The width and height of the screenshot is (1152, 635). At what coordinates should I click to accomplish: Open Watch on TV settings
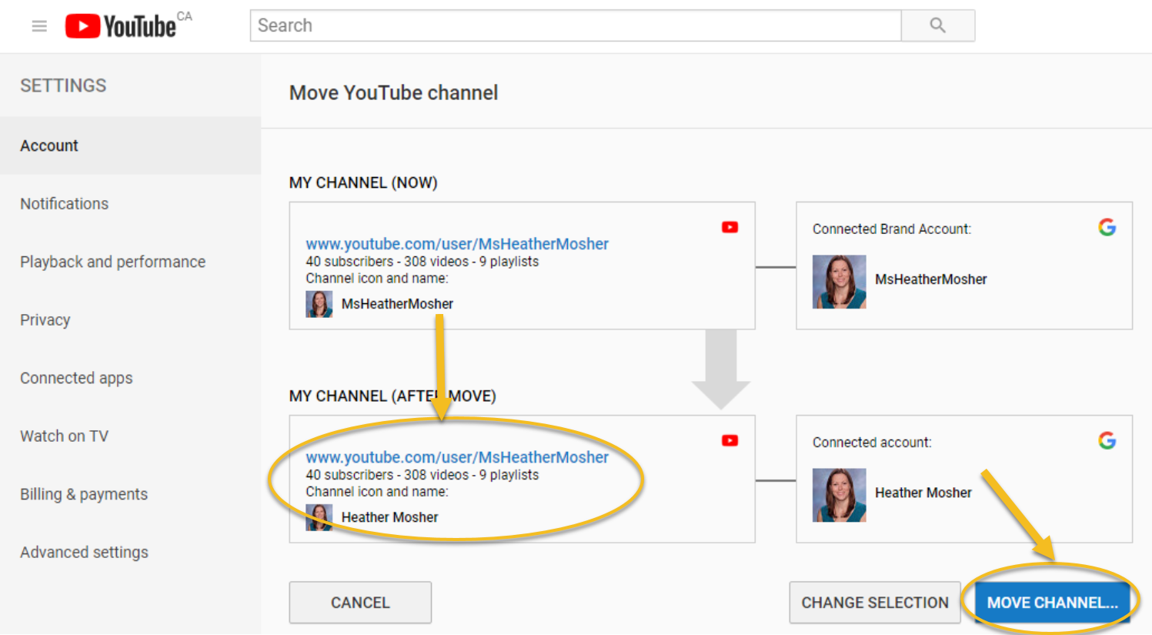point(131,436)
